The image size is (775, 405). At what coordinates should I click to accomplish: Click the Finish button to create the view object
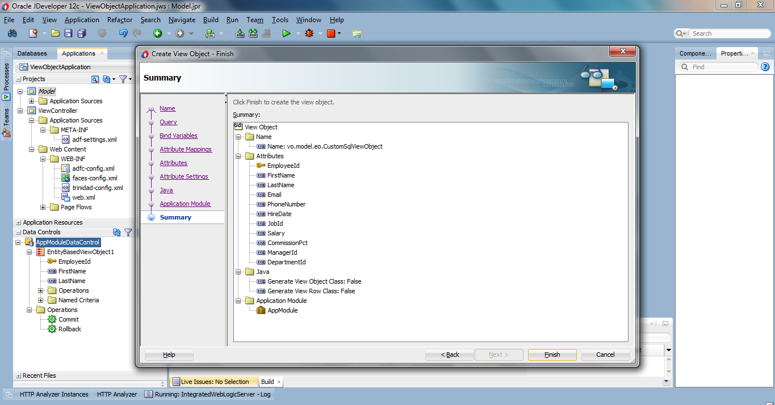pos(551,354)
